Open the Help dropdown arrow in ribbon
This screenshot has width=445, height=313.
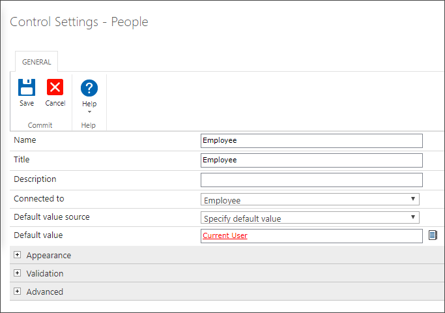click(89, 112)
